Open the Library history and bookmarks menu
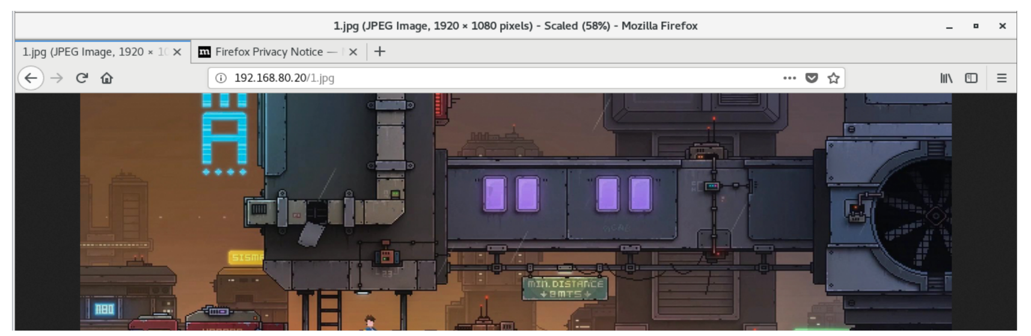This screenshot has height=336, width=1031. coord(946,78)
